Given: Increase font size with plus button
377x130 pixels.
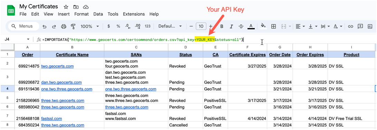Looking at the screenshot, I should tap(211, 26).
